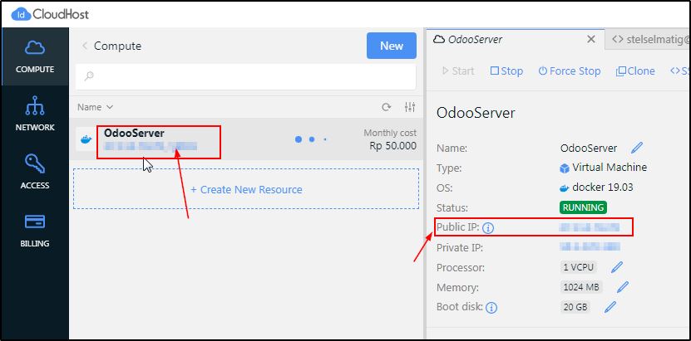Open the Compute section in sidebar
Screen dimensions: 691x341
point(34,56)
